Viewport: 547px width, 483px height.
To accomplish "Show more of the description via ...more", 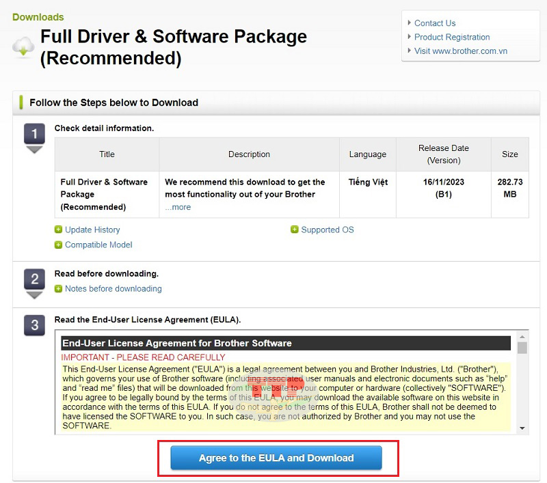I will tap(178, 207).
